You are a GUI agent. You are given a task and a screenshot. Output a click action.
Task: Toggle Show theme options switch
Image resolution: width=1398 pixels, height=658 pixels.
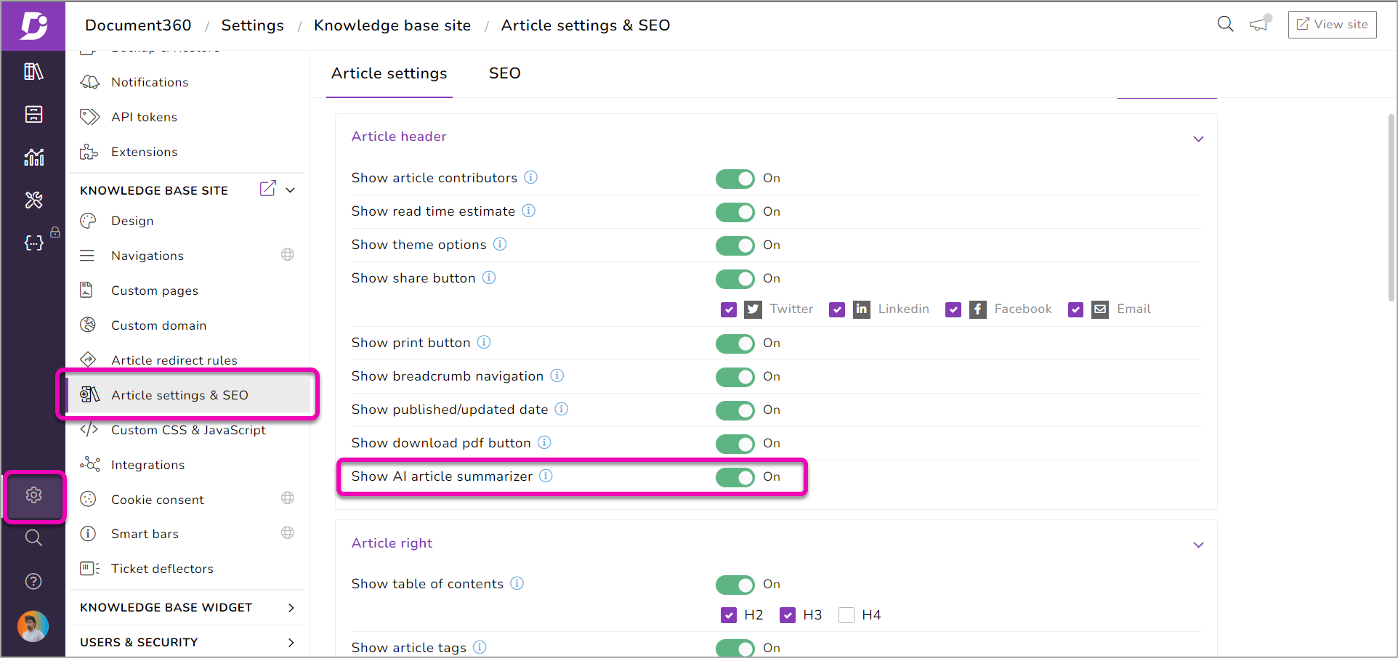pyautogui.click(x=735, y=245)
